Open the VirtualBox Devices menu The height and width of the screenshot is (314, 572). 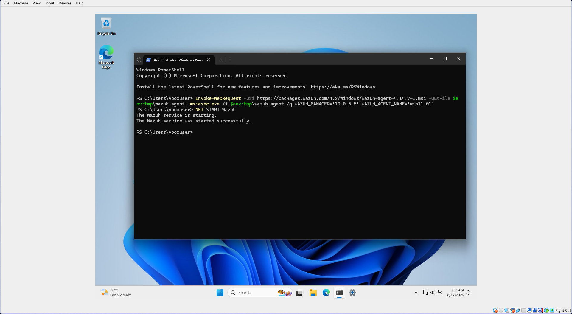pos(65,3)
